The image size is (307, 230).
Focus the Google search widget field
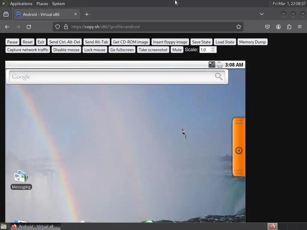(x=117, y=77)
